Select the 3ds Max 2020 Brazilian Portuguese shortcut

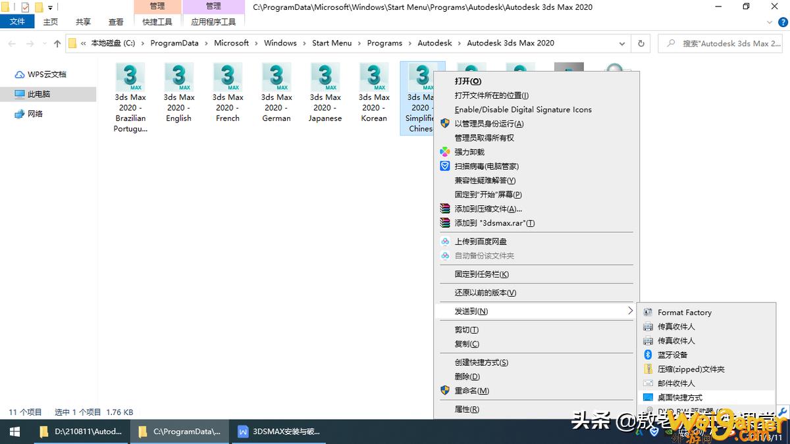(x=130, y=98)
